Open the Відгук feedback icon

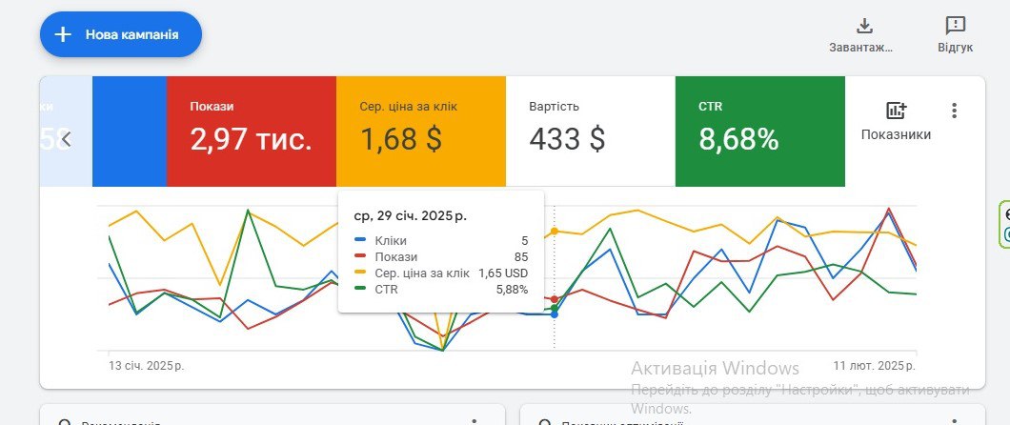pyautogui.click(x=955, y=26)
